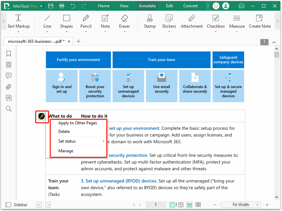Open page thumbnails panel in sidebar
Image resolution: width=282 pixels, height=211 pixels.
pyautogui.click(x=9, y=65)
